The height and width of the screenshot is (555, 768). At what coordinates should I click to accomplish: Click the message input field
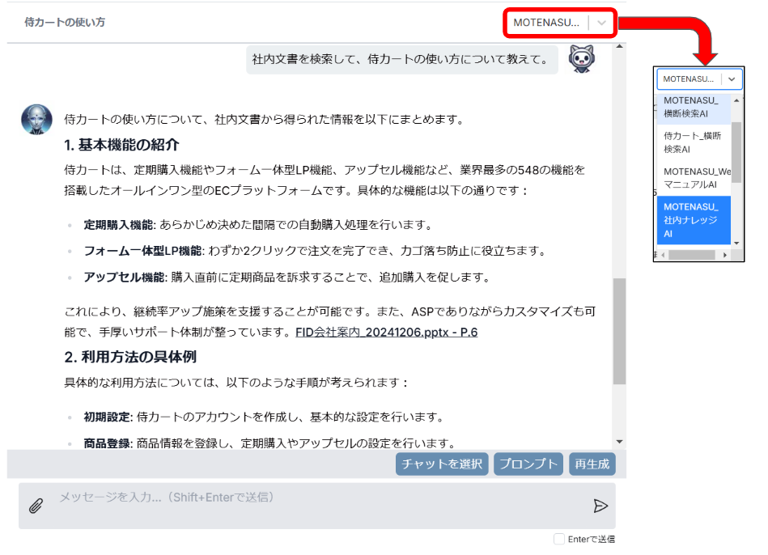[317, 506]
